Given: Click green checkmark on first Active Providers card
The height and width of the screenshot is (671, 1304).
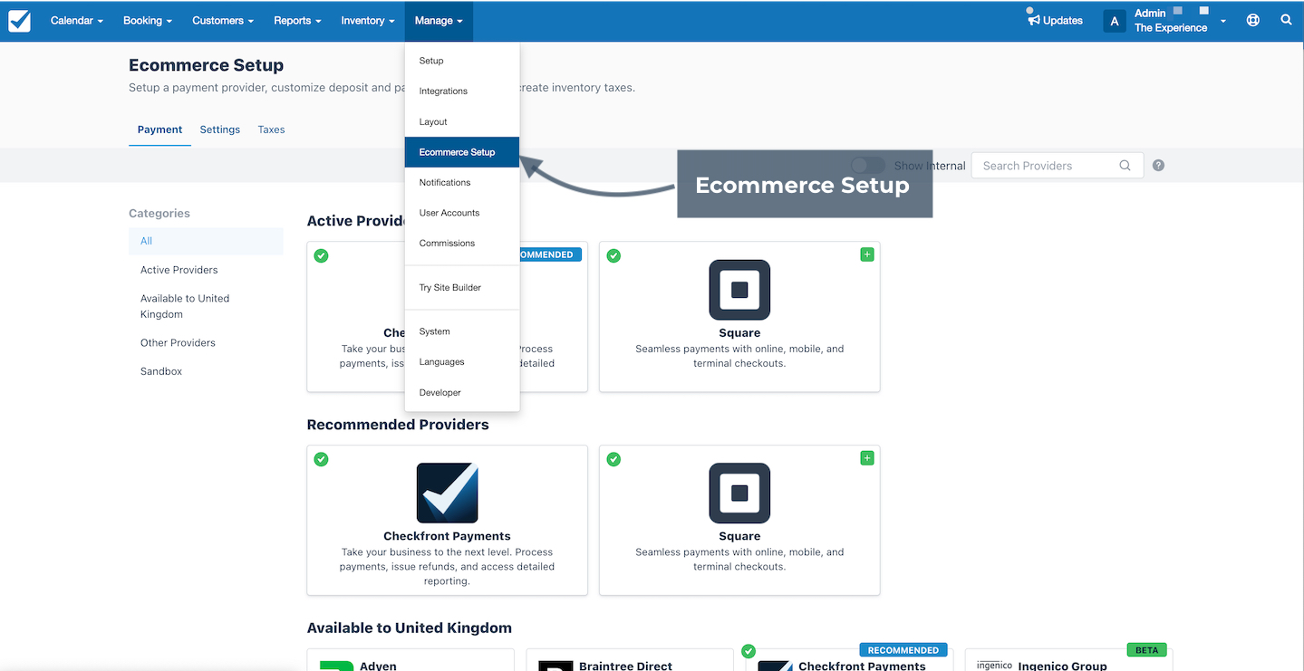Looking at the screenshot, I should (321, 256).
